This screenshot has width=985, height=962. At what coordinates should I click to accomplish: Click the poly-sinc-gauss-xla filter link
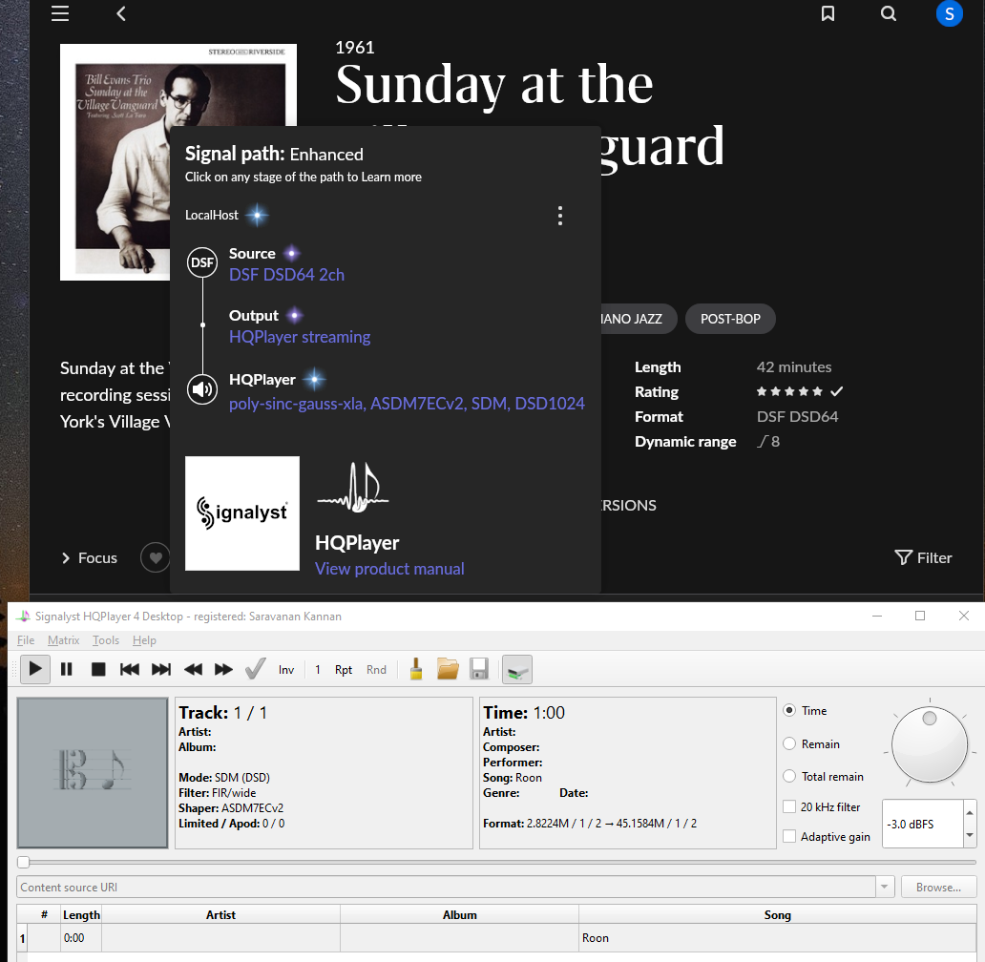point(407,403)
